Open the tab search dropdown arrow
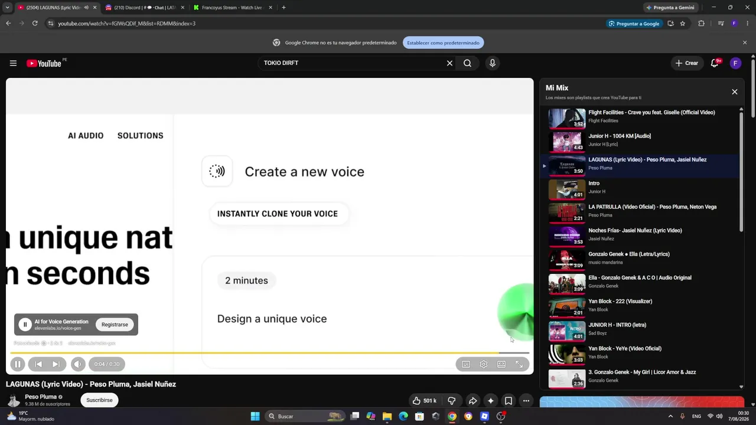Image resolution: width=756 pixels, height=425 pixels. [x=7, y=8]
